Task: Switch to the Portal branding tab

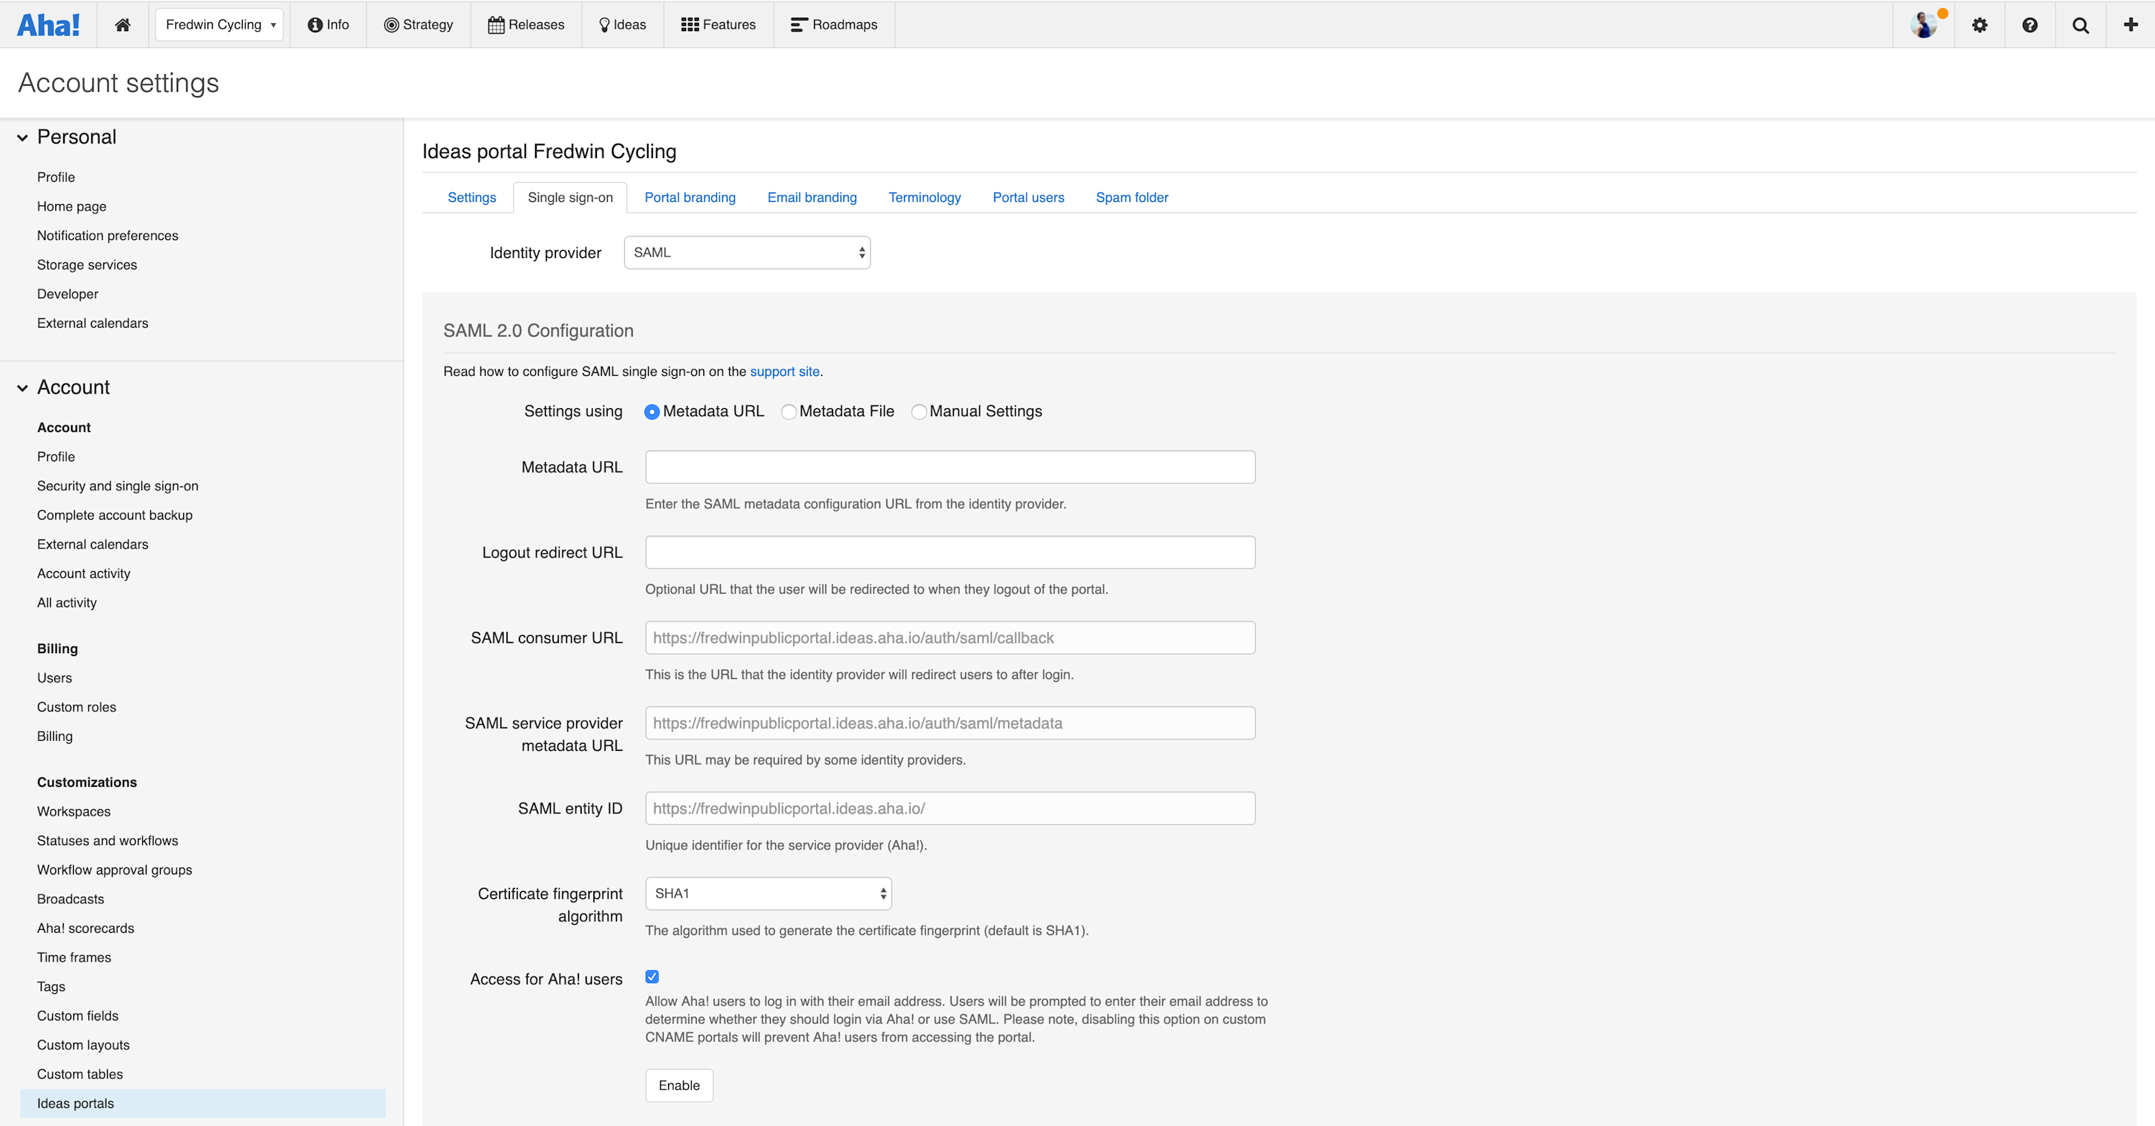Action: 690,198
